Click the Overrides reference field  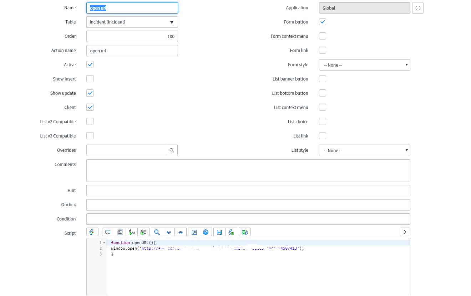pos(126,150)
